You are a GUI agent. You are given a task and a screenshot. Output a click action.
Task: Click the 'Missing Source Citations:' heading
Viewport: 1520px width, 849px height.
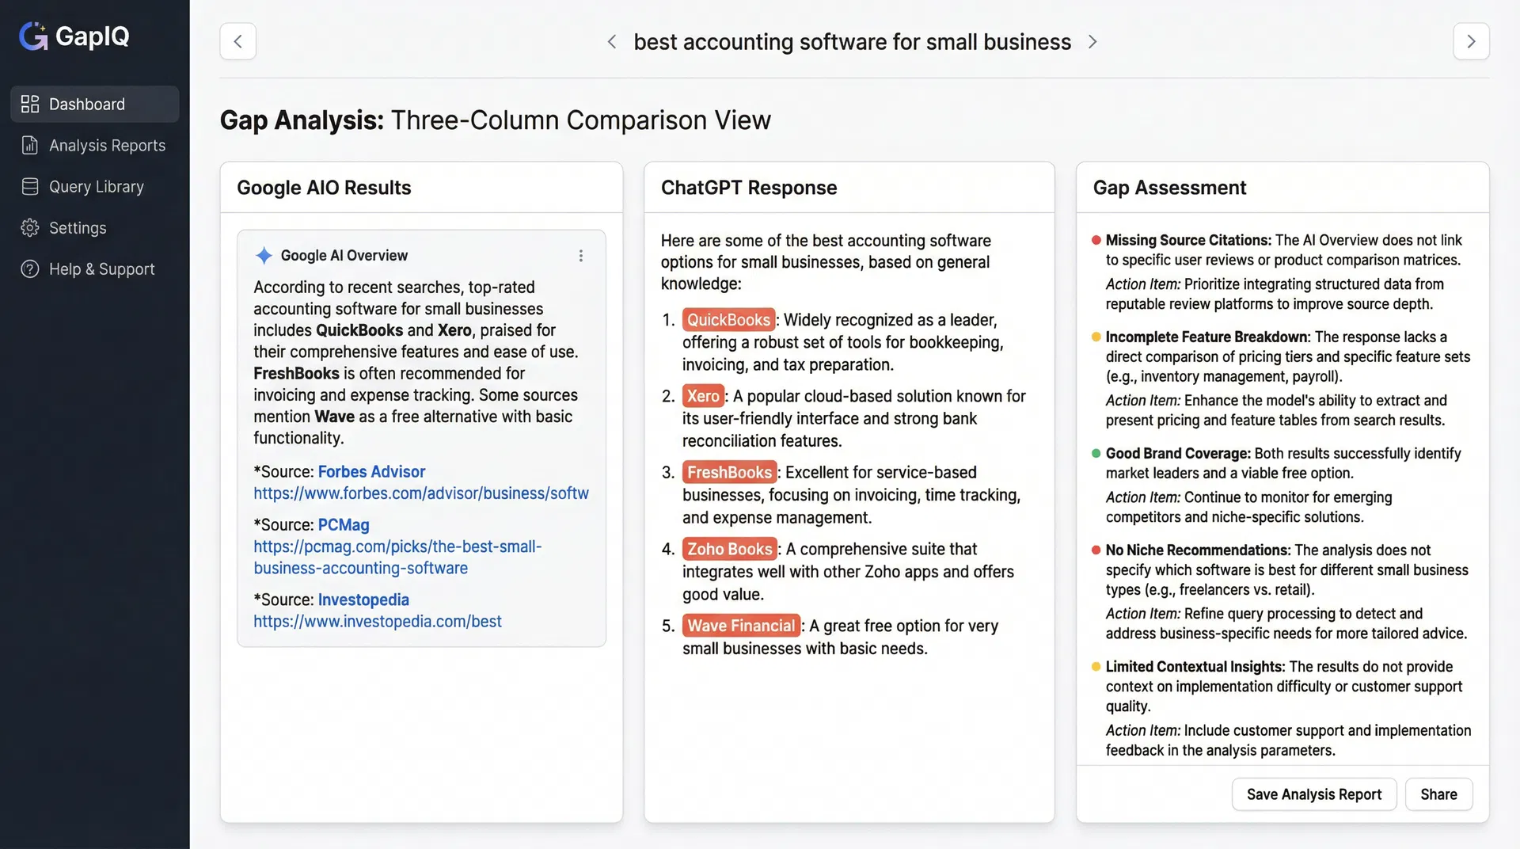click(x=1188, y=240)
